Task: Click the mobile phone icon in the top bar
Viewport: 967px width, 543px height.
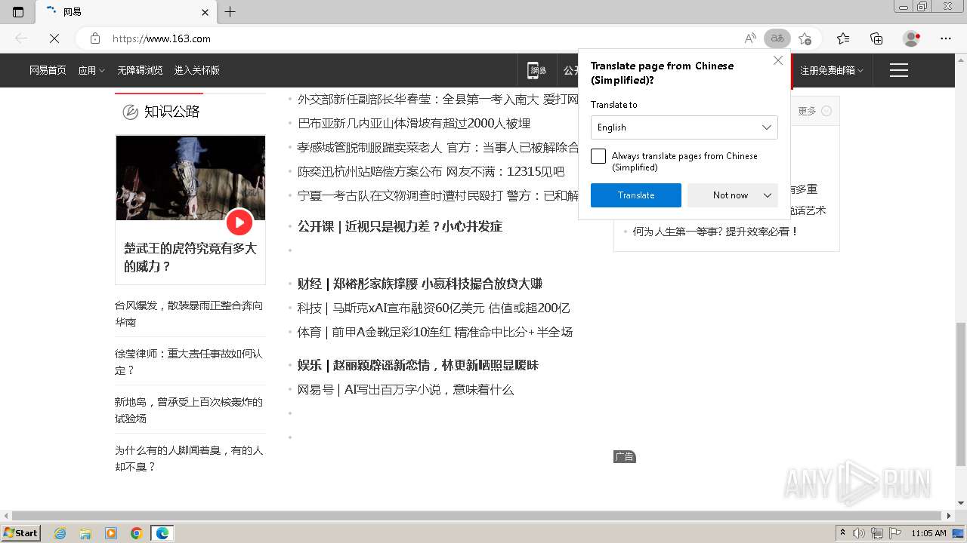Action: (x=536, y=70)
